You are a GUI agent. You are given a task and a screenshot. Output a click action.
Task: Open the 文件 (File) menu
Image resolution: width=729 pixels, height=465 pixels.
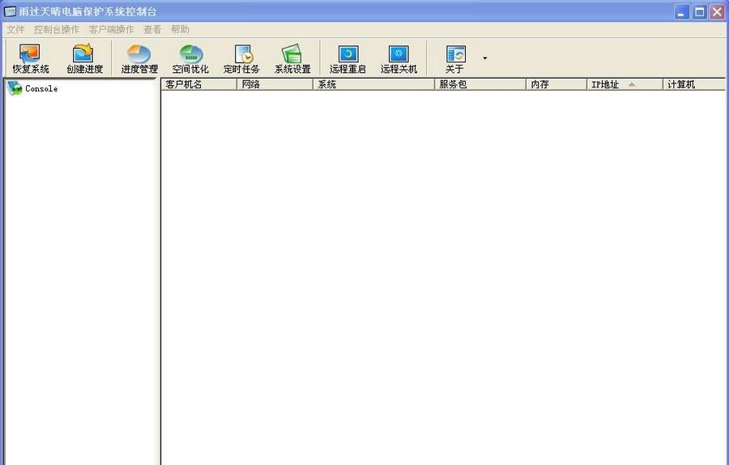[15, 29]
